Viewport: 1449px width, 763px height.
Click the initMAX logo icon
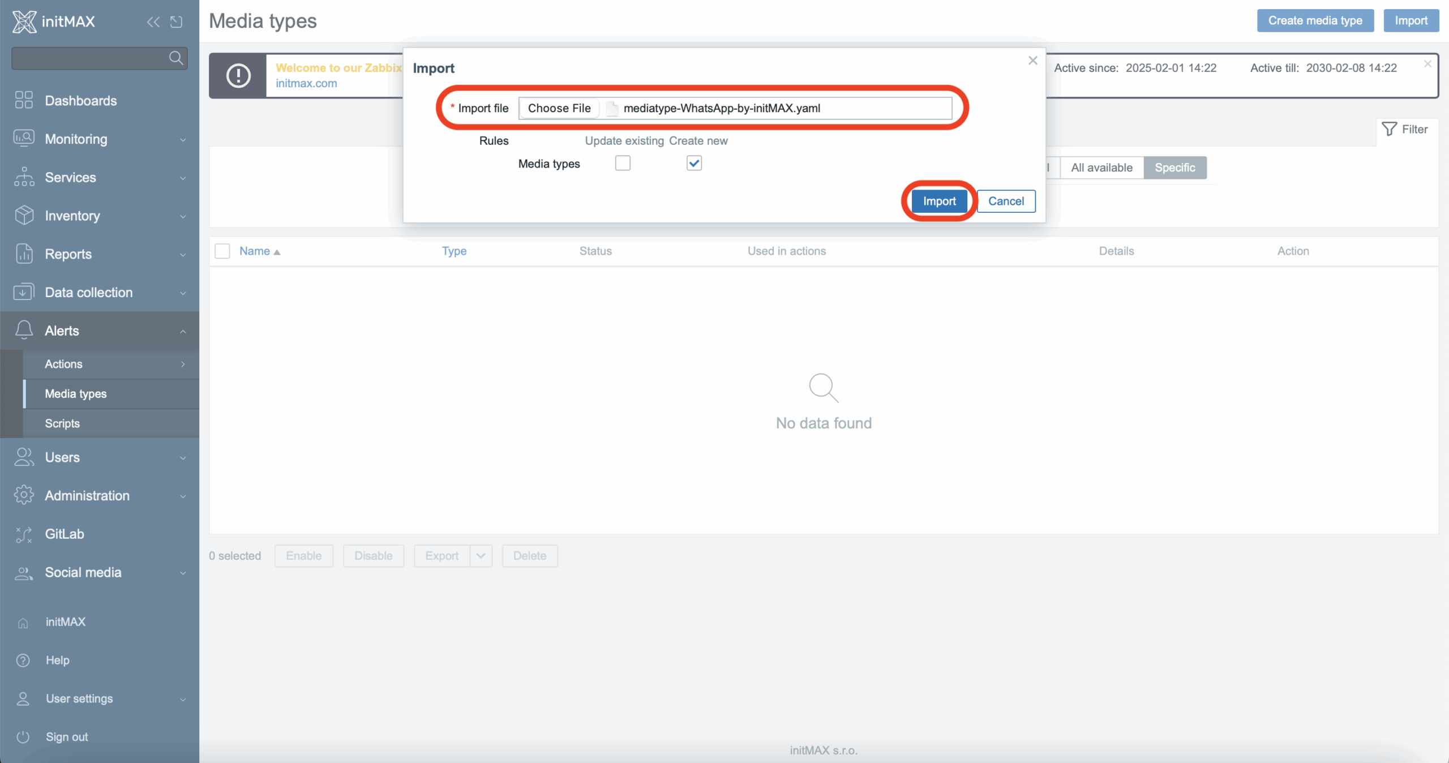[24, 22]
